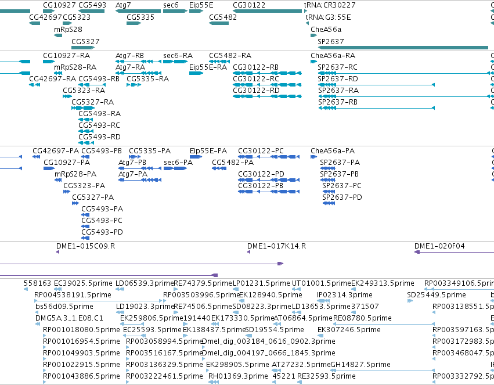Click the sec6 gene glyph
Screen dimensions: 494x385
[175, 11]
